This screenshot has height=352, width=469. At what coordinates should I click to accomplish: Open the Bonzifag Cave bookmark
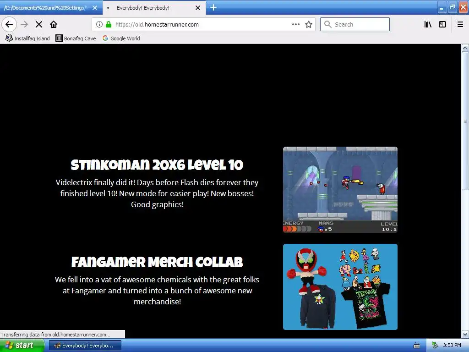click(76, 38)
